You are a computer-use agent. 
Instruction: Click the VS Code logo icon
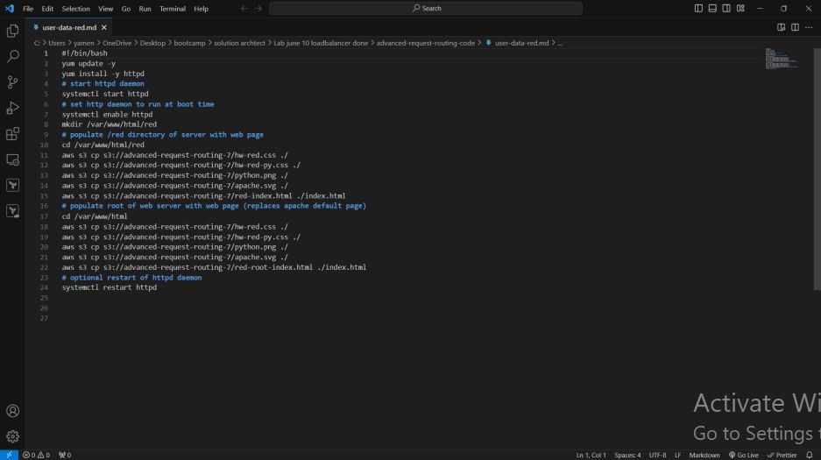click(10, 9)
